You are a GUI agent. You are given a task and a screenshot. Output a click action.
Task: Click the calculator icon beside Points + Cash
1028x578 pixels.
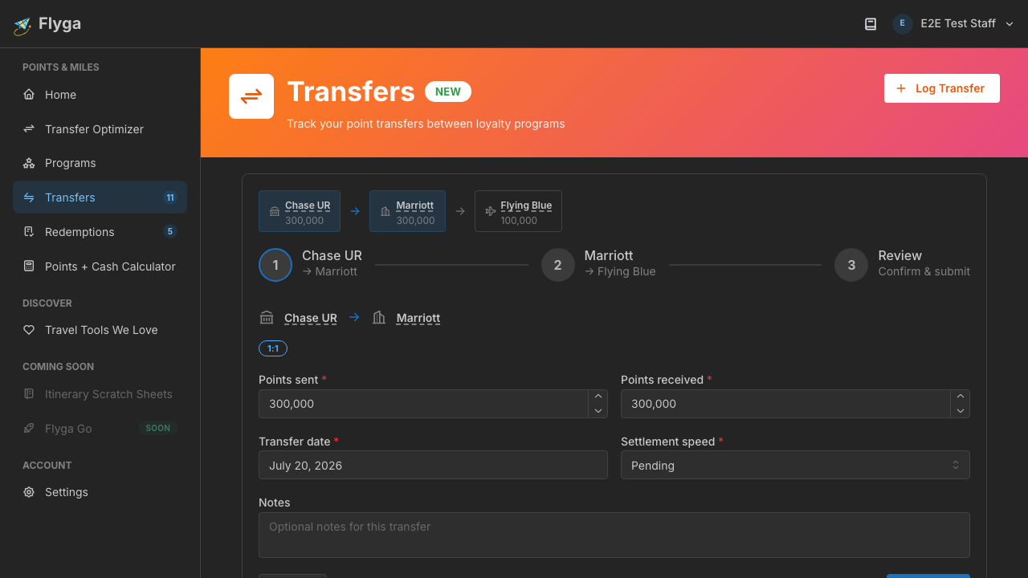[x=29, y=267]
